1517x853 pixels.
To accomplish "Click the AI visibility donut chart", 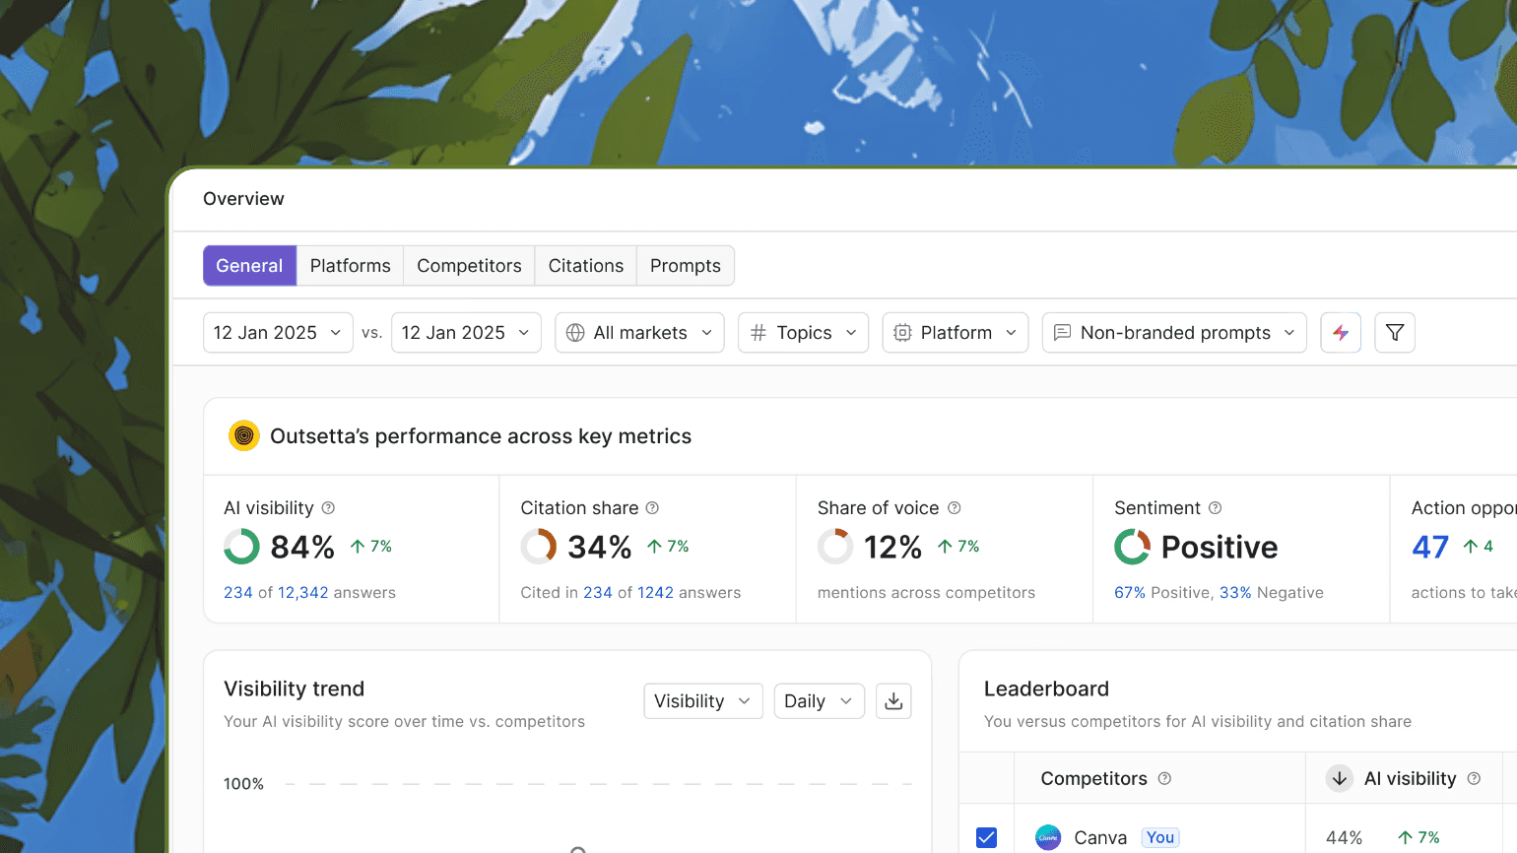I will (241, 547).
